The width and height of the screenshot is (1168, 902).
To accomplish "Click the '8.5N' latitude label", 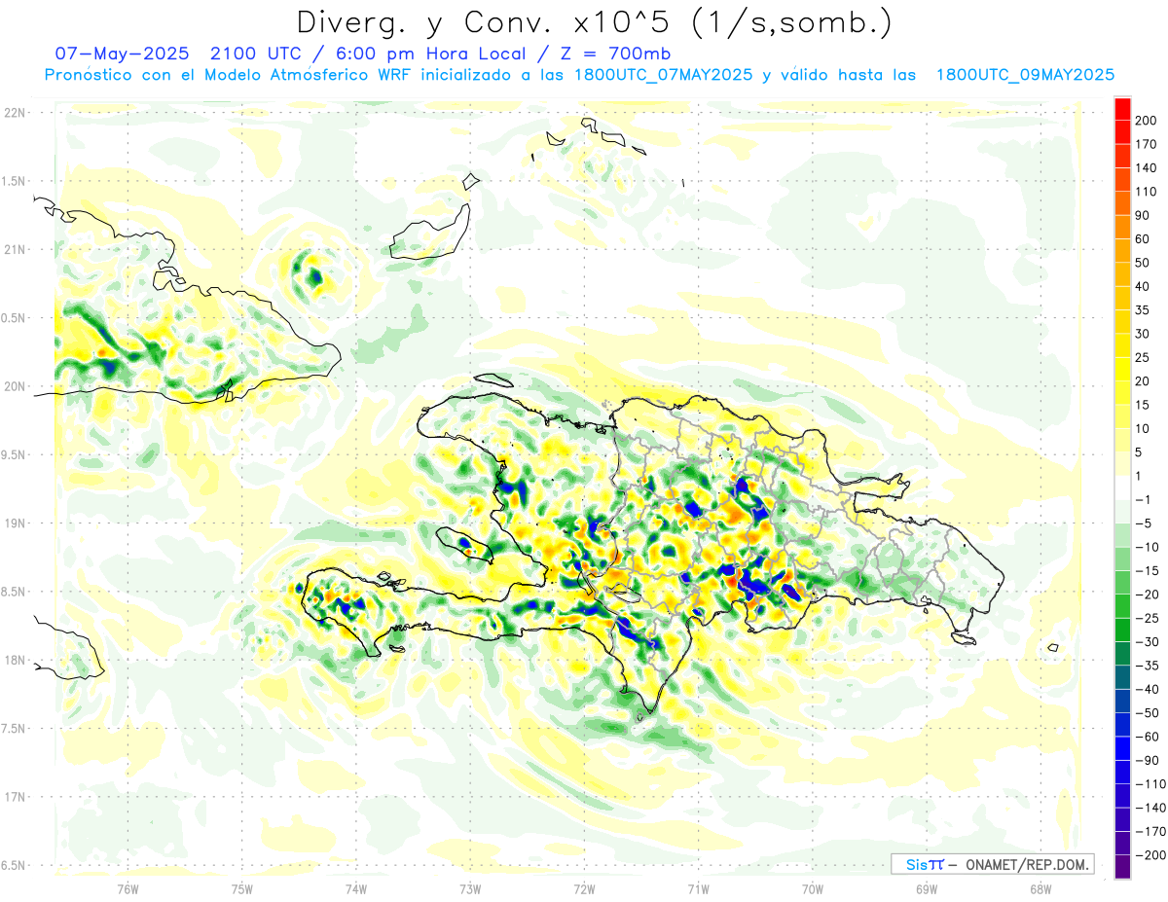I will point(14,592).
